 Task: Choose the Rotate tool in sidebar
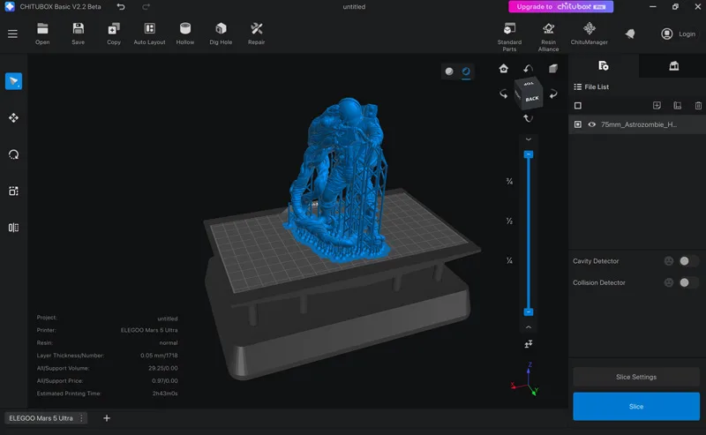pos(13,154)
